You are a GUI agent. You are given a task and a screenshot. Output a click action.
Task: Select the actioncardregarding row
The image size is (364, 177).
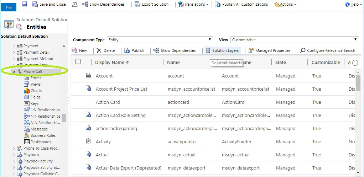[213, 128]
